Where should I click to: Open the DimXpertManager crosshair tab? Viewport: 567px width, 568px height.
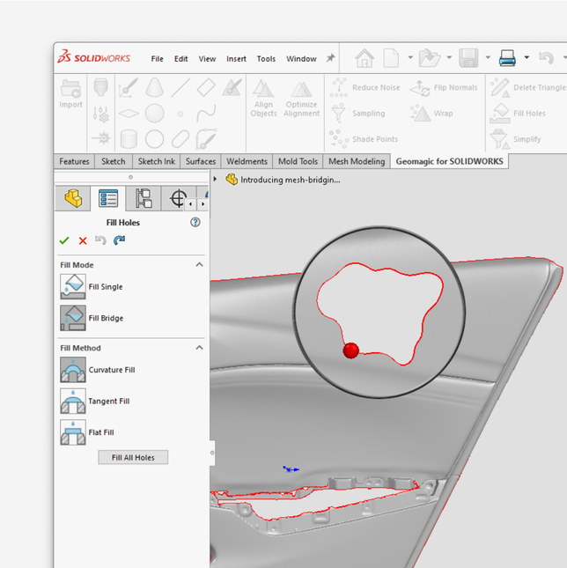(178, 198)
